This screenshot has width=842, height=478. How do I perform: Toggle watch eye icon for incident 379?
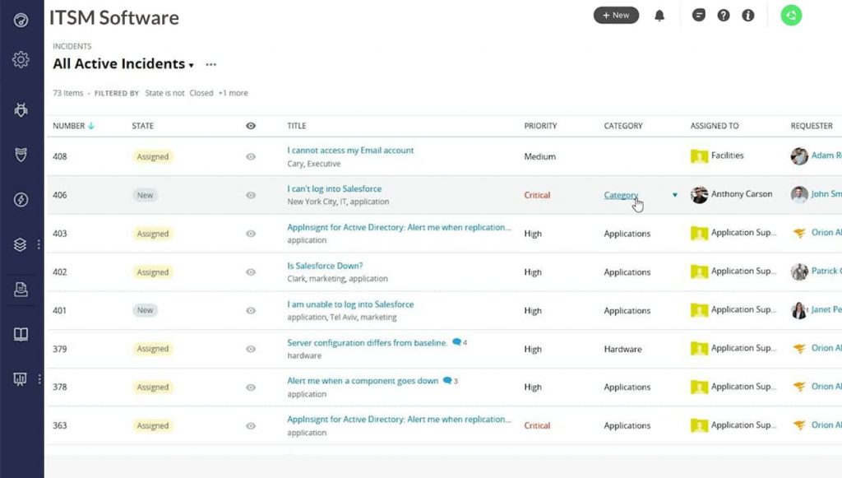pos(251,349)
